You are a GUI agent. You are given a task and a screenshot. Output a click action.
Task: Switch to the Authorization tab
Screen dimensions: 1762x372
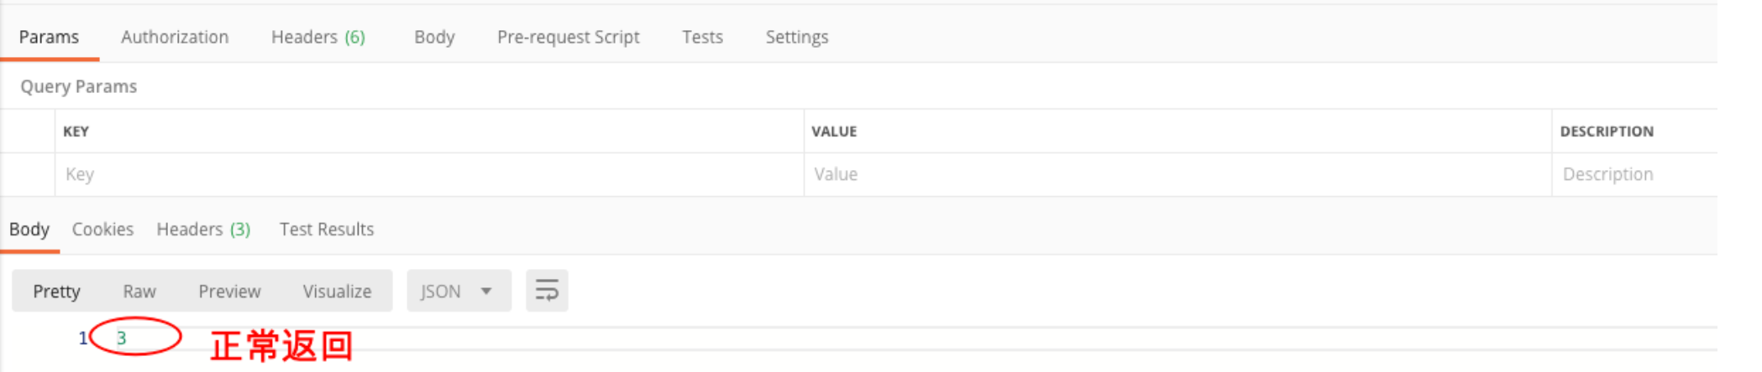tap(175, 37)
